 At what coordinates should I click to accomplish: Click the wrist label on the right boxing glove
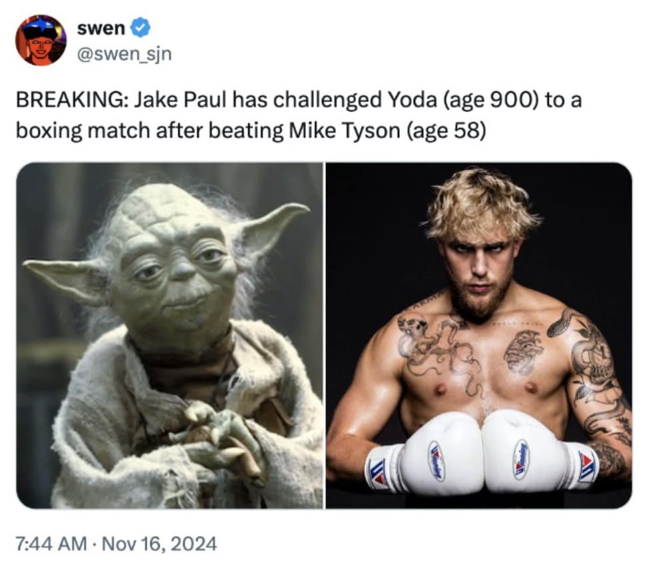[x=587, y=467]
